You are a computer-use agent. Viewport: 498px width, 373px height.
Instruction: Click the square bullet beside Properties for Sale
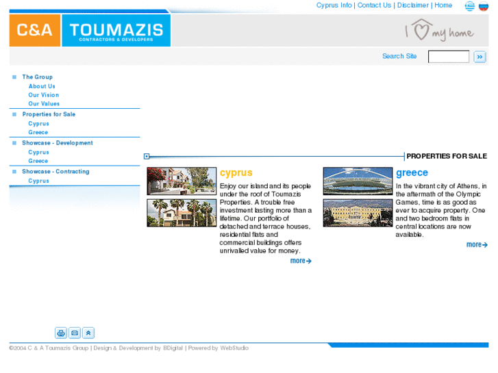(x=14, y=114)
